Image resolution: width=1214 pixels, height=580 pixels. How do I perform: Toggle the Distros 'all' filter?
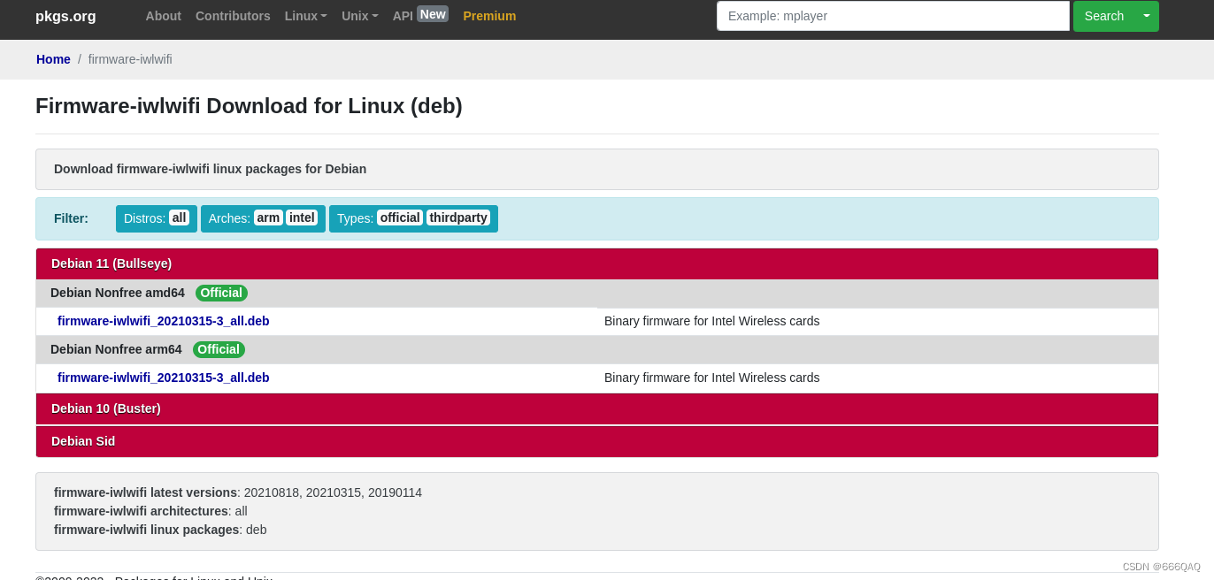[x=179, y=217]
